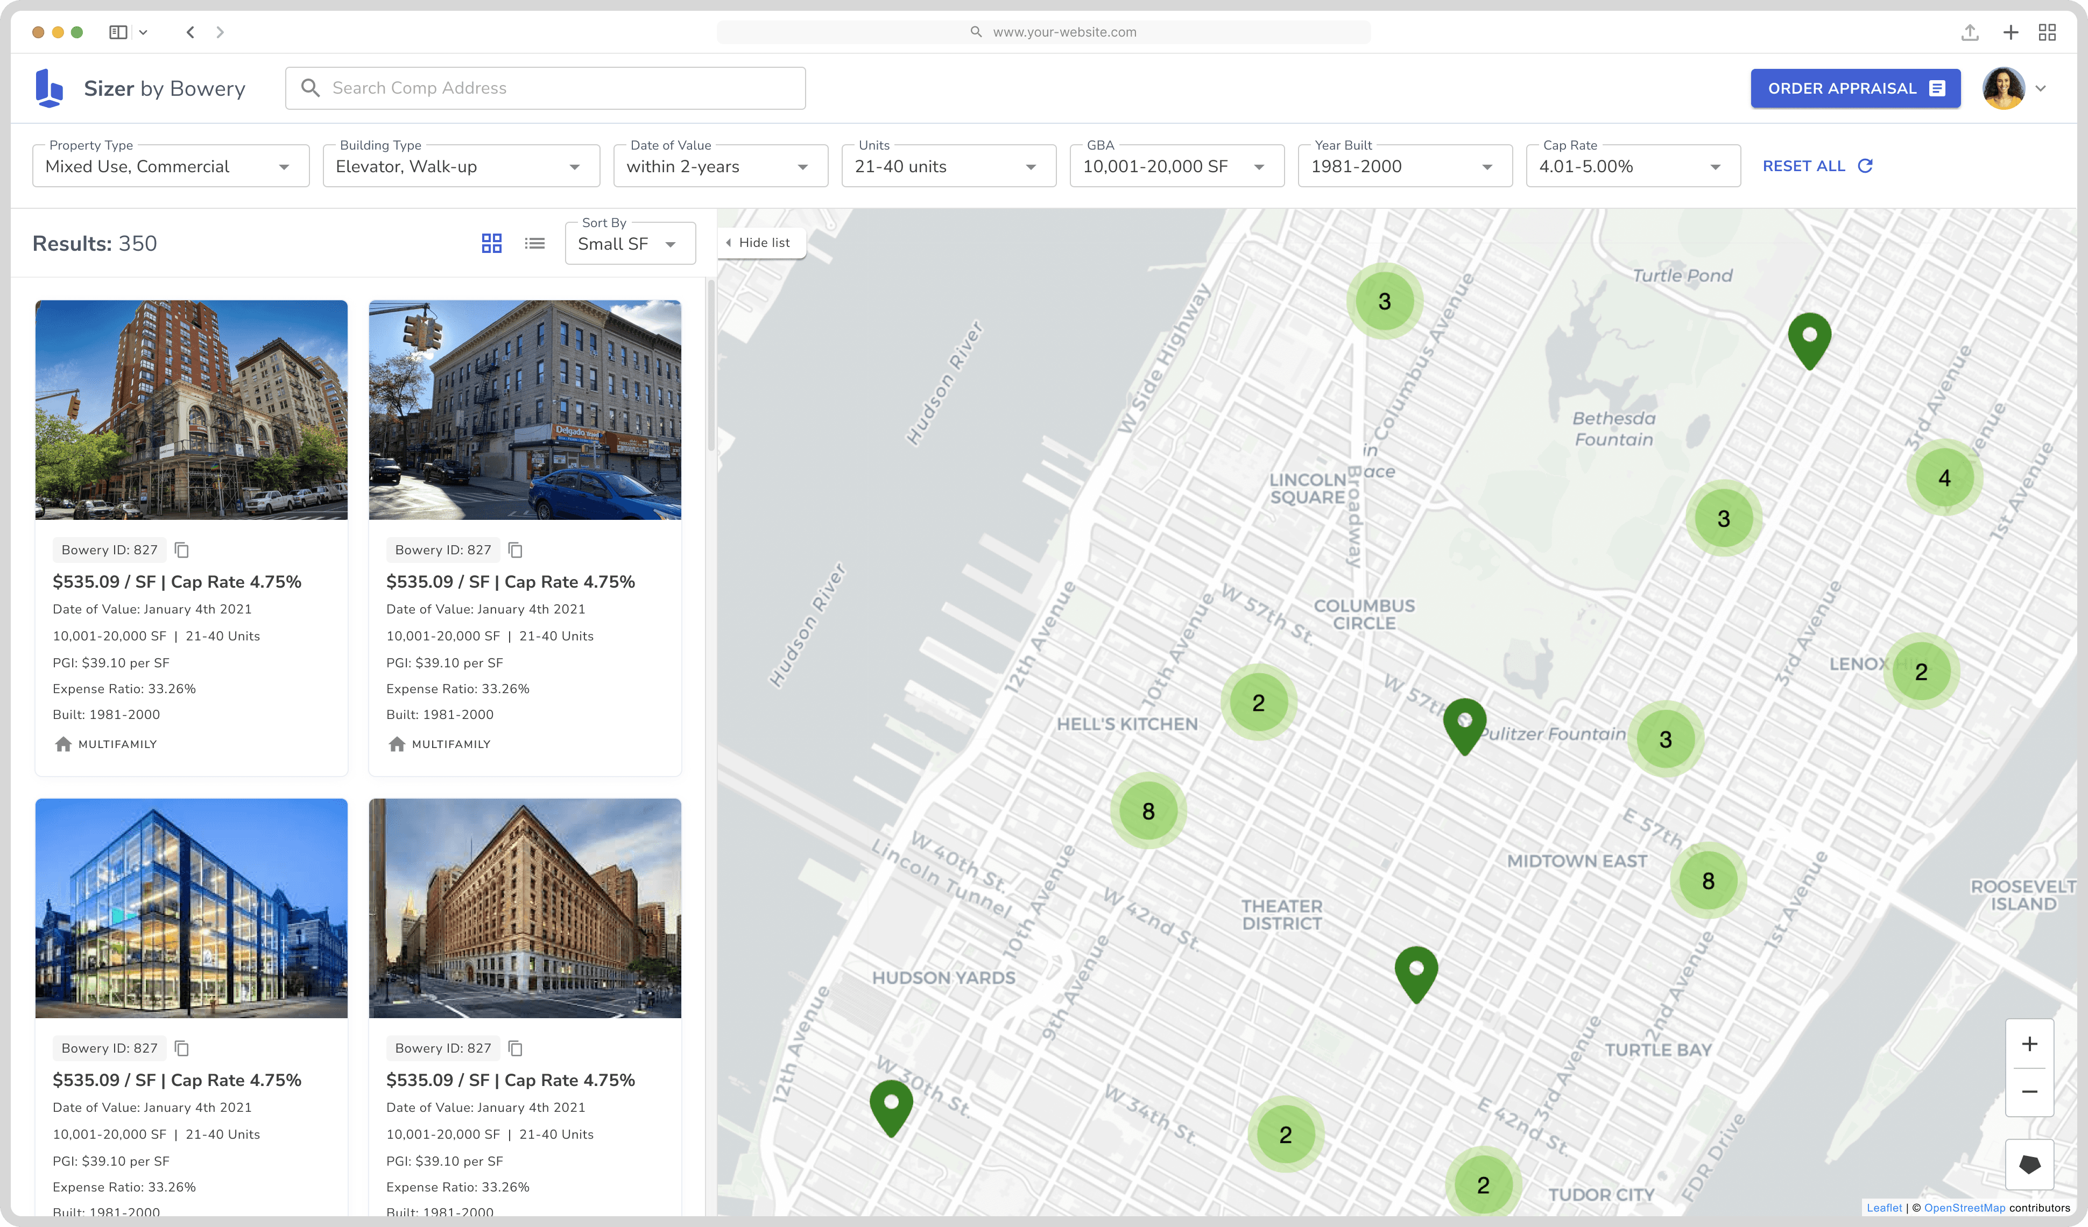The height and width of the screenshot is (1227, 2088).
Task: Click 'Results: 350' heading text
Action: [x=95, y=244]
